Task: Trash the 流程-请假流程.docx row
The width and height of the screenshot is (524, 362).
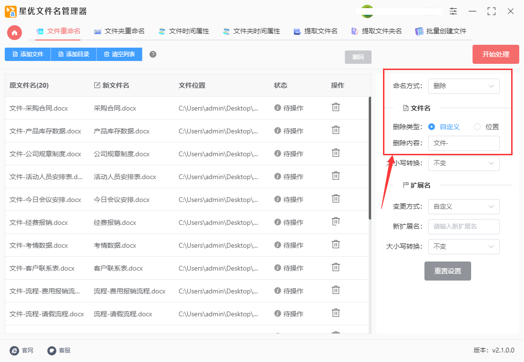Action: [335, 313]
